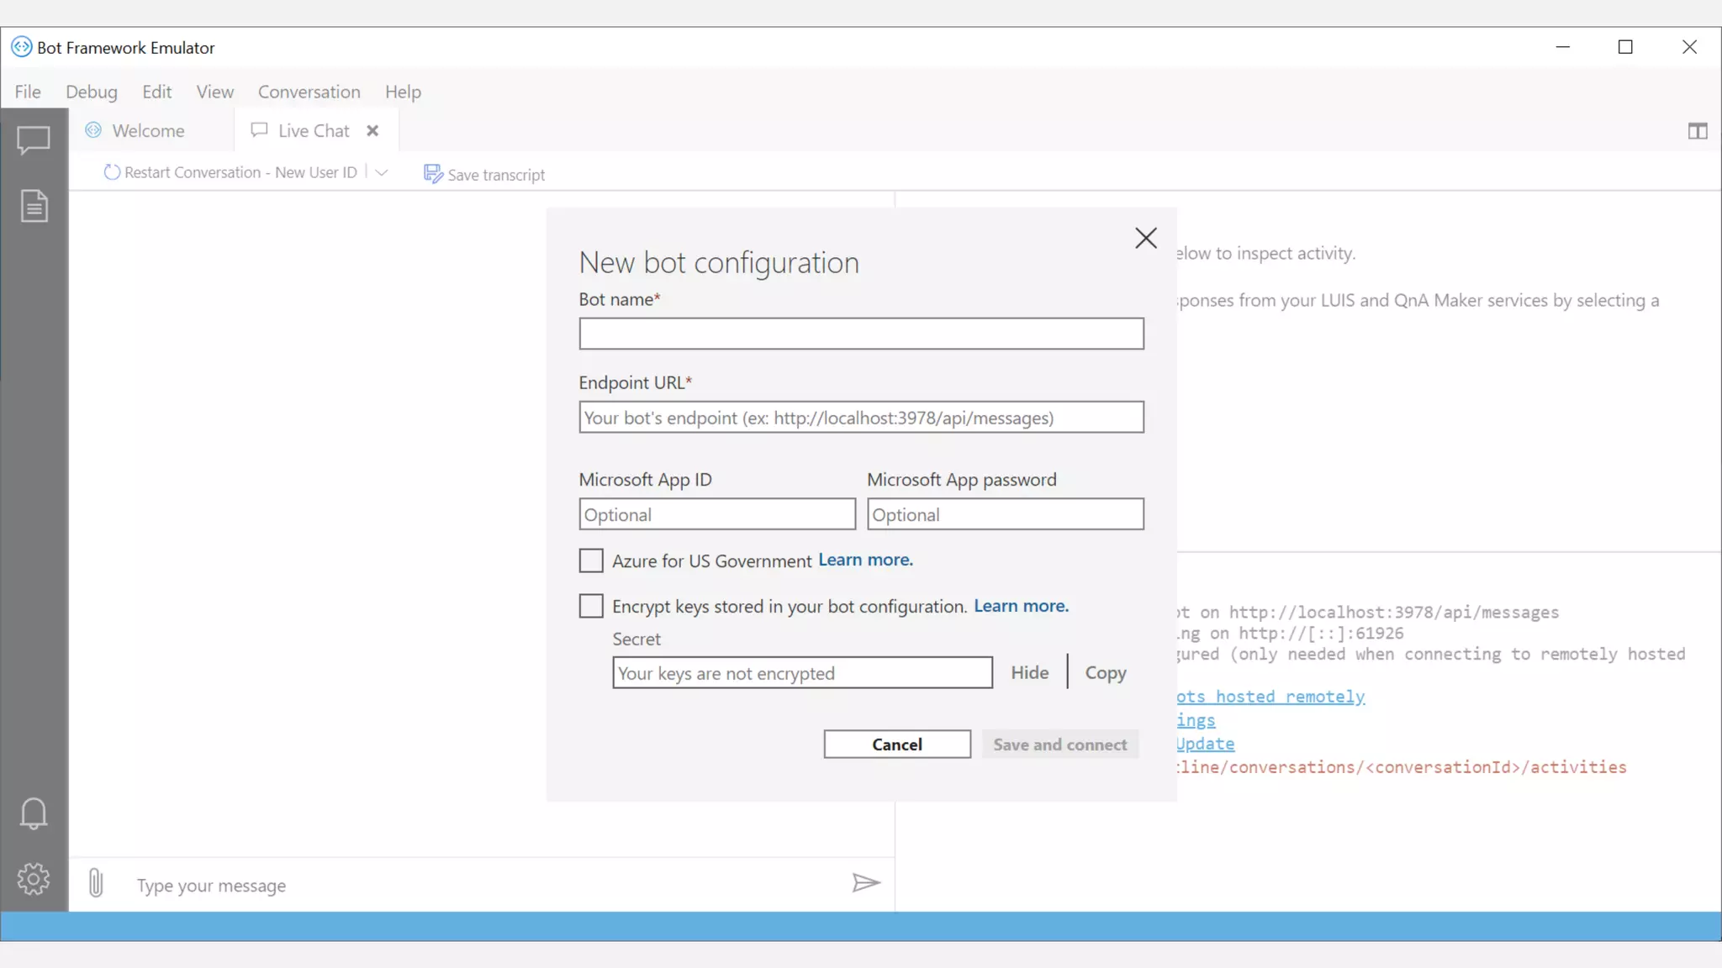Click the attachment paperclip icon
Image resolution: width=1722 pixels, height=968 pixels.
click(x=96, y=883)
